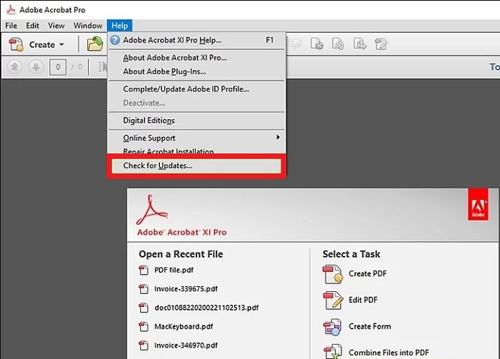500x359 pixels.
Task: Click PDF icon beside PDF file.pdf
Action: click(x=144, y=270)
